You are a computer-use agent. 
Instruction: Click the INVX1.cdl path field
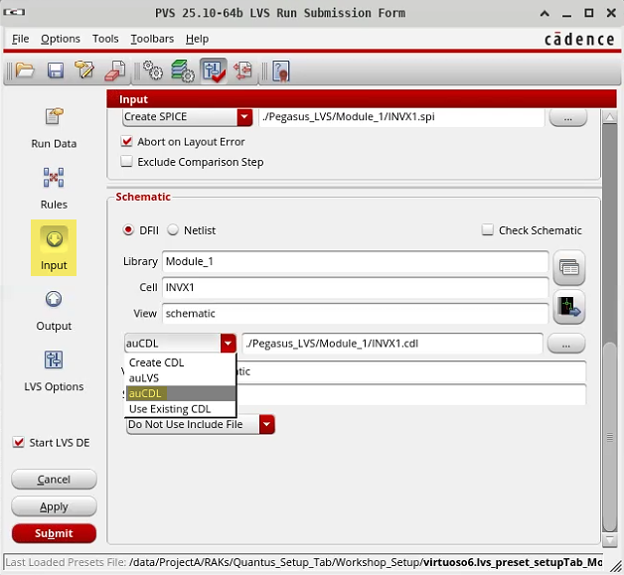[392, 344]
